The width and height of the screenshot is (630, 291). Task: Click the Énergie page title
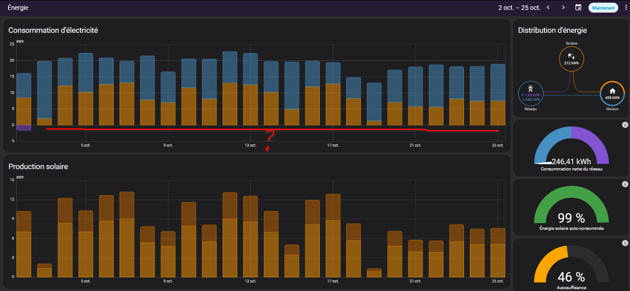18,8
